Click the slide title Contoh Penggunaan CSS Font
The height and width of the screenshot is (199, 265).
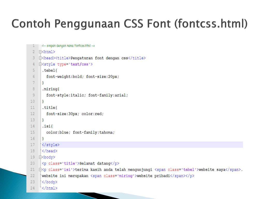(x=129, y=23)
